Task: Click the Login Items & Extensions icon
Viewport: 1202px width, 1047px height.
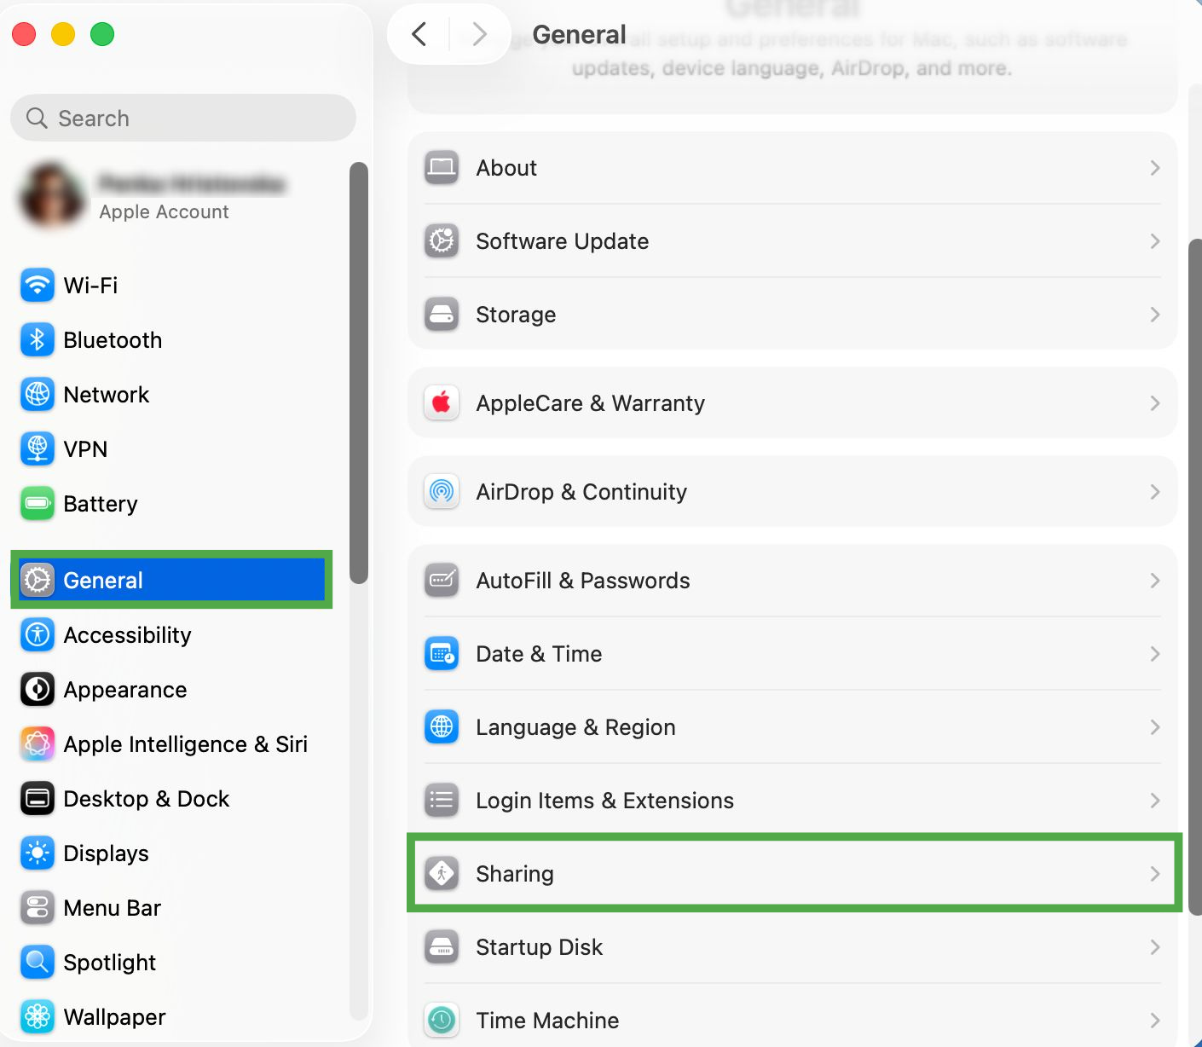Action: (x=442, y=801)
